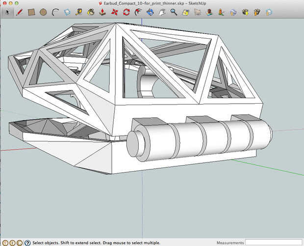Viewport: 304px width, 246px height.
Task: Click the window title Earbud_Compact_10-for_print_thinner.skp
Action: 143,3
